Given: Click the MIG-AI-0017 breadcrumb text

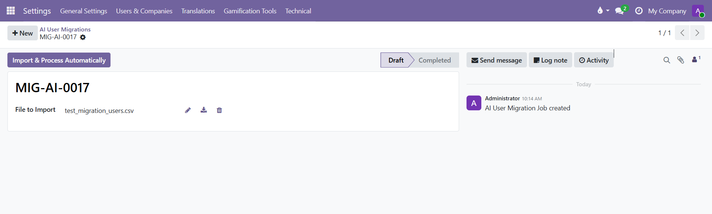Looking at the screenshot, I should pyautogui.click(x=58, y=37).
